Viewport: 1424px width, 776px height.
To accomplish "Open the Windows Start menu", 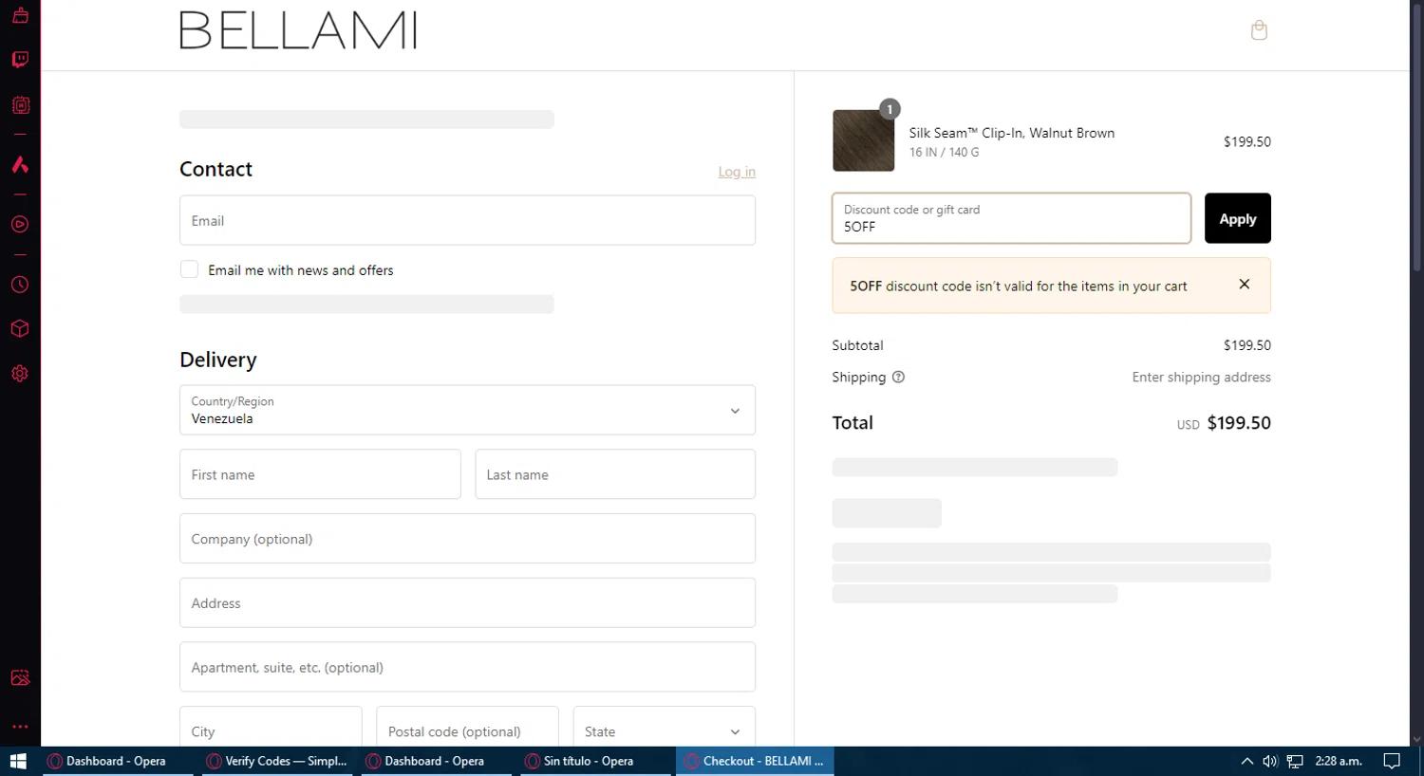I will 18,761.
